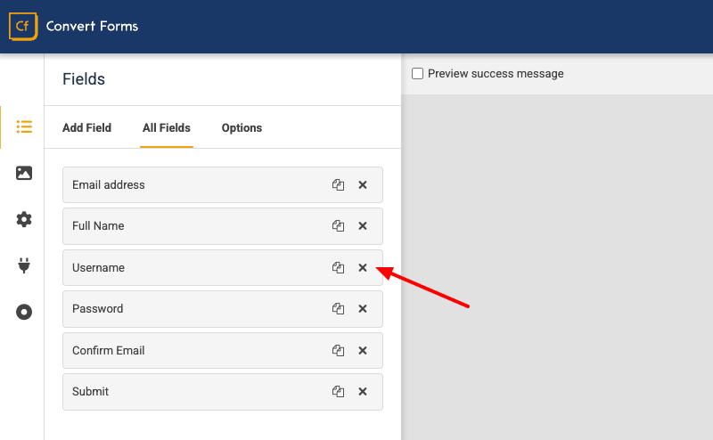
Task: Open the Confirm Email field row
Action: coord(223,350)
